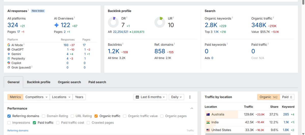Switch to the Backlink profile tab
This screenshot has width=305, height=135.
[38, 82]
